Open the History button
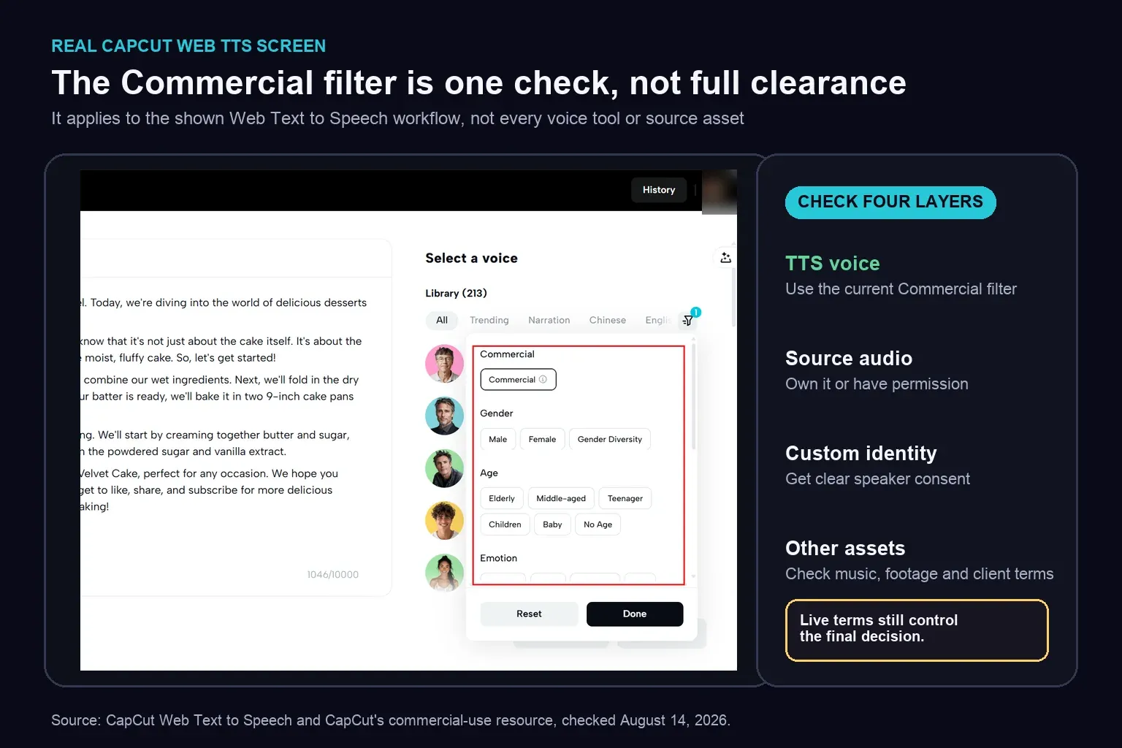Image resolution: width=1122 pixels, height=748 pixels. [659, 190]
